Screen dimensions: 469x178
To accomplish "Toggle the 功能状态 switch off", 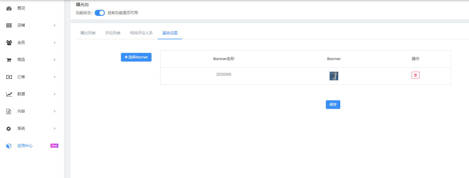I will click(100, 13).
